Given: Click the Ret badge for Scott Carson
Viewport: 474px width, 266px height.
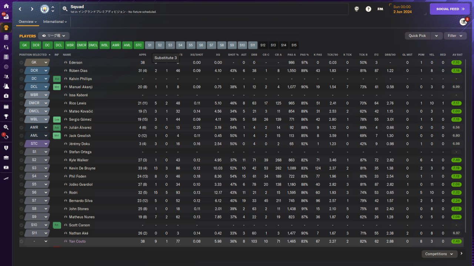Looking at the screenshot, I should tap(57, 225).
